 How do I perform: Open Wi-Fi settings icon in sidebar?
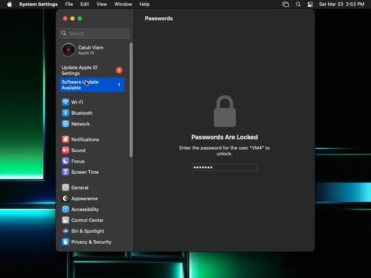(x=66, y=102)
